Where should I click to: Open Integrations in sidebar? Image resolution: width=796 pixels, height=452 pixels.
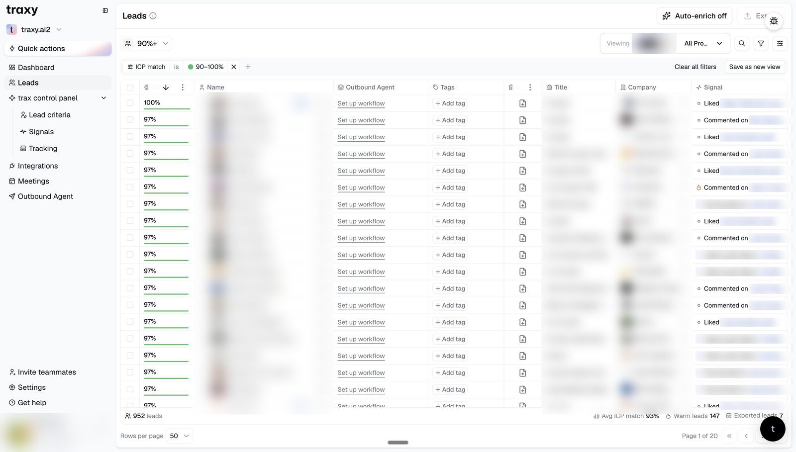(58, 166)
